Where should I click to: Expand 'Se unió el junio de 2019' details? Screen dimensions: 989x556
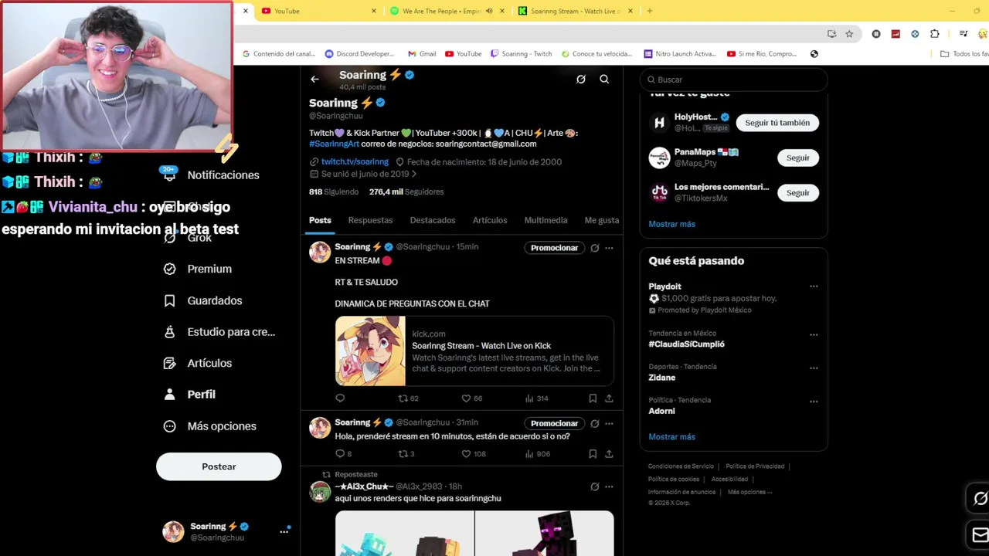pyautogui.click(x=363, y=175)
